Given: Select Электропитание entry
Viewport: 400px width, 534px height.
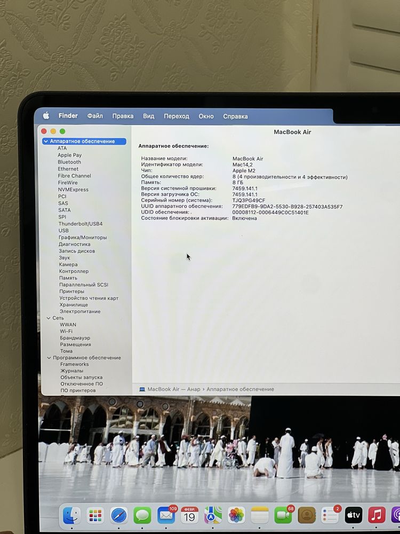Looking at the screenshot, I should pyautogui.click(x=80, y=312).
